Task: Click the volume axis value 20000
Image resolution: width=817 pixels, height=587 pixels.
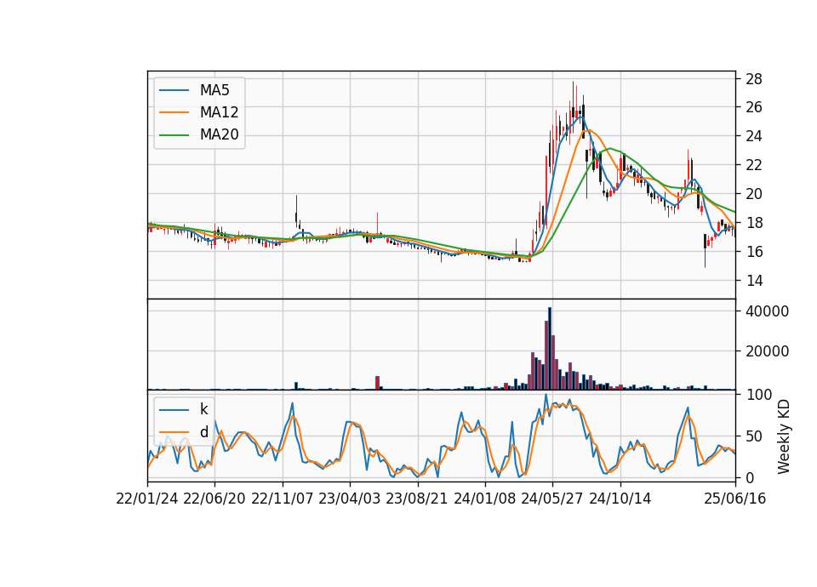Action: tap(768, 351)
